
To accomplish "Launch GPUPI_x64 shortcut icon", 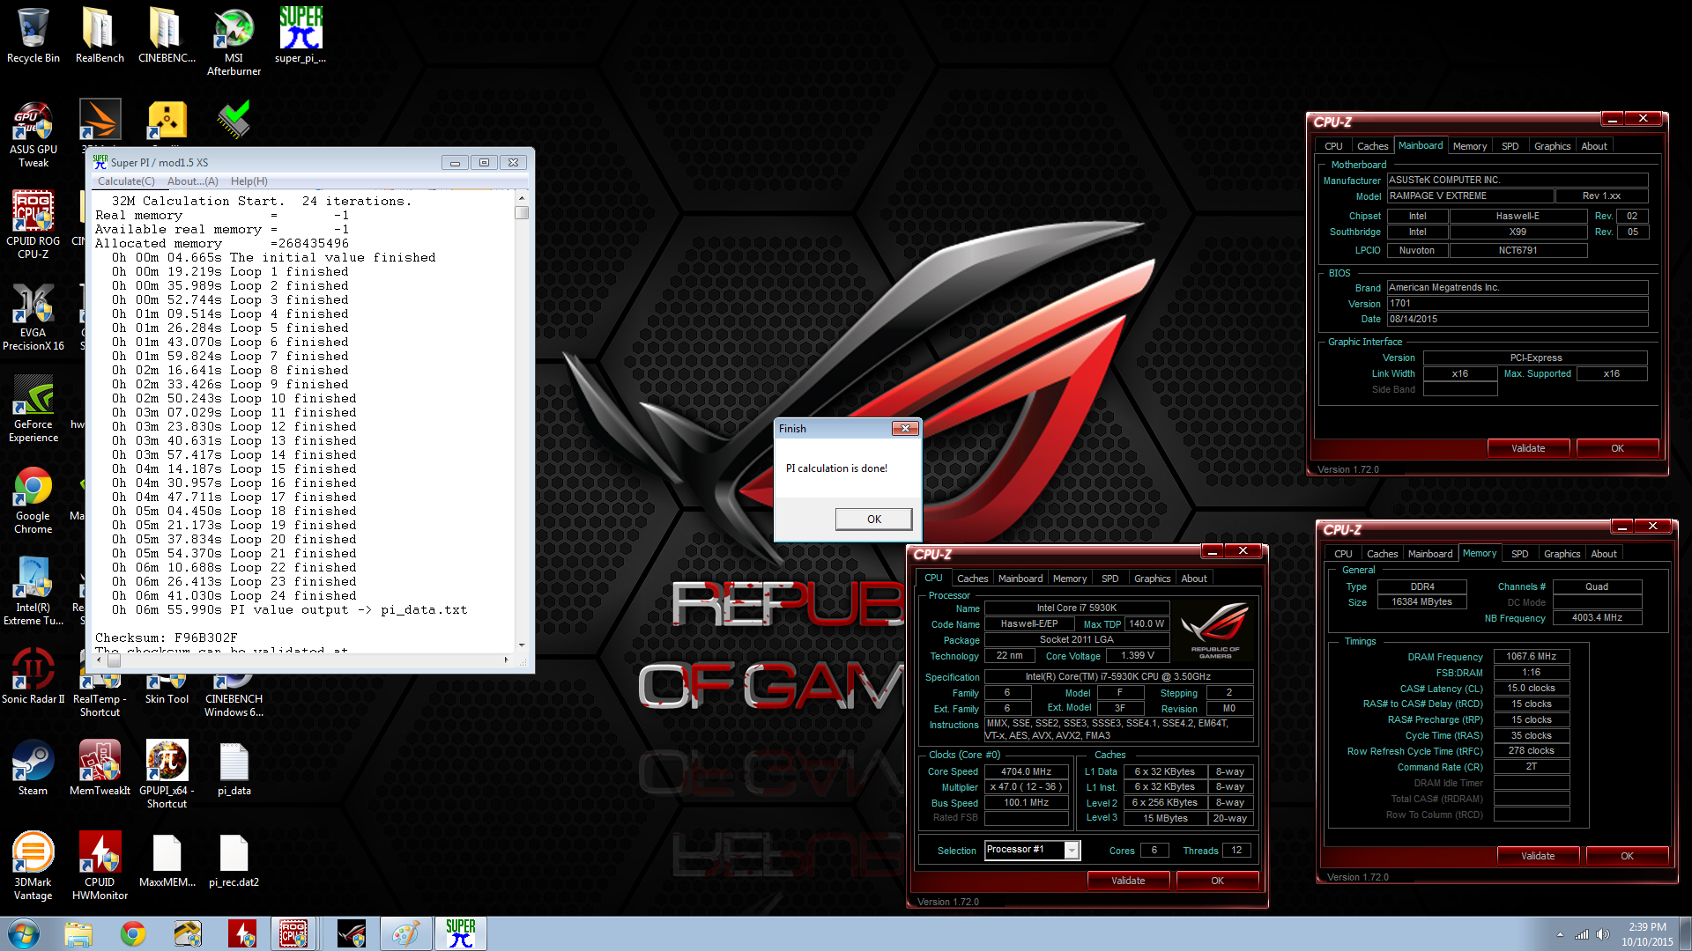I will 167,775.
